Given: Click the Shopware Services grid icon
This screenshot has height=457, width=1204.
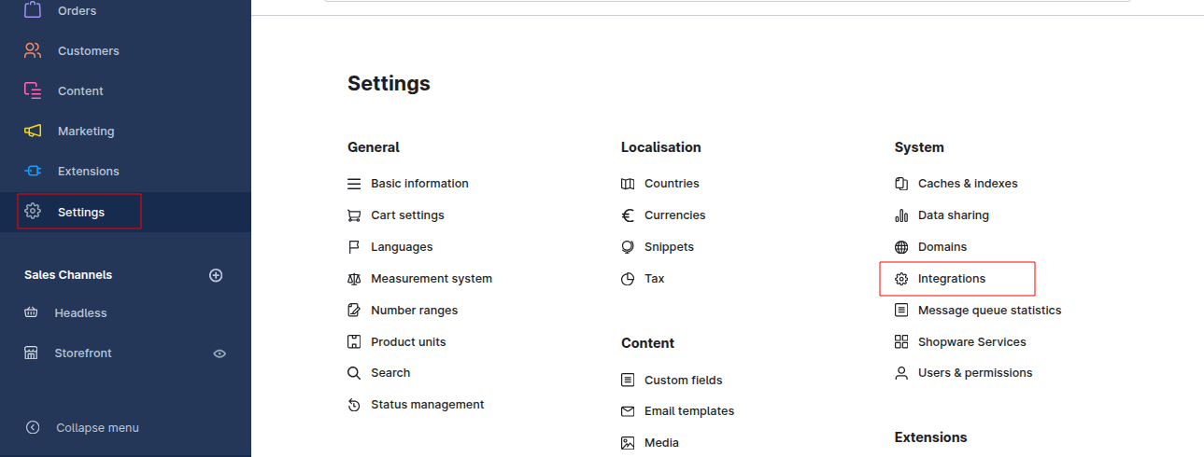Looking at the screenshot, I should click(x=901, y=342).
